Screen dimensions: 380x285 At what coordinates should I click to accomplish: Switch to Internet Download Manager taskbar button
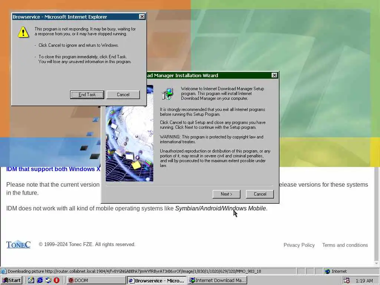tap(217, 281)
